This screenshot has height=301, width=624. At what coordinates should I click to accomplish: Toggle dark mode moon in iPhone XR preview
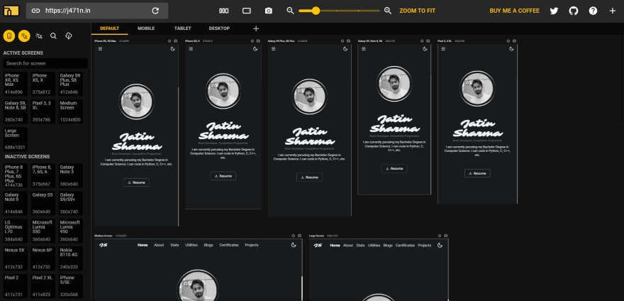pyautogui.click(x=173, y=49)
